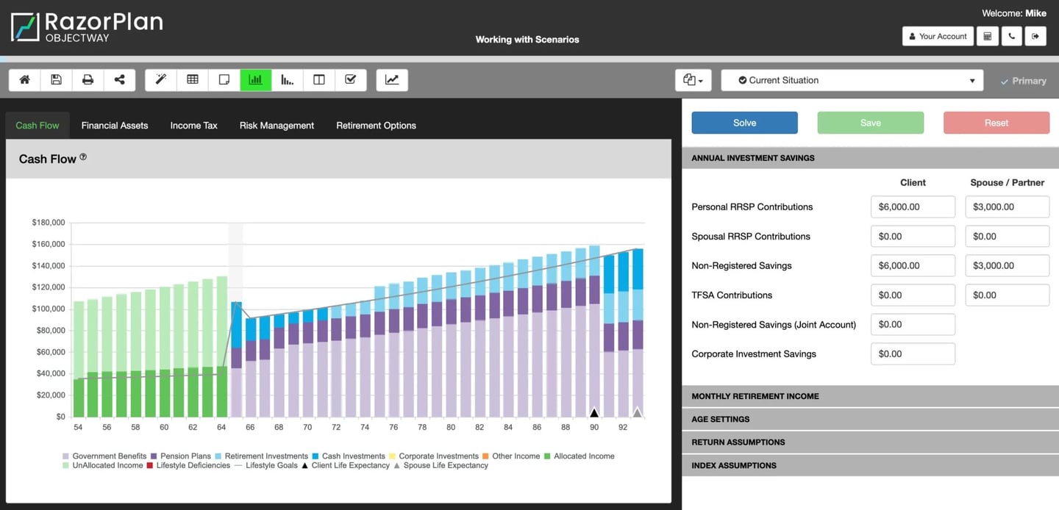This screenshot has height=510, width=1059.
Task: Click Client Non-Registered Savings $6,000.00 field
Action: (913, 265)
